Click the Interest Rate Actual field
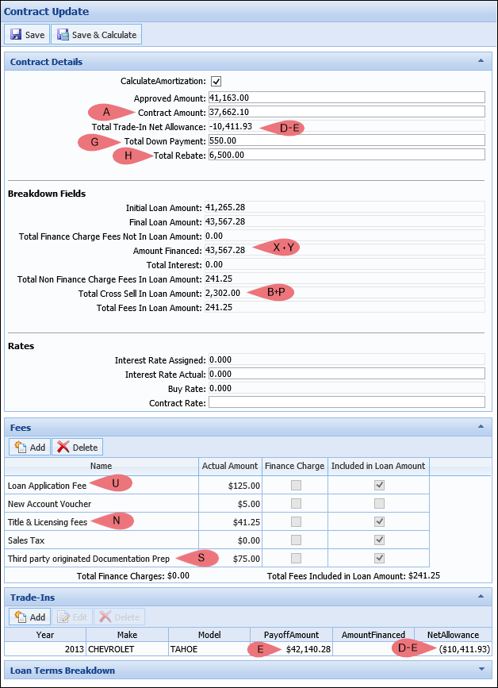 (x=347, y=374)
